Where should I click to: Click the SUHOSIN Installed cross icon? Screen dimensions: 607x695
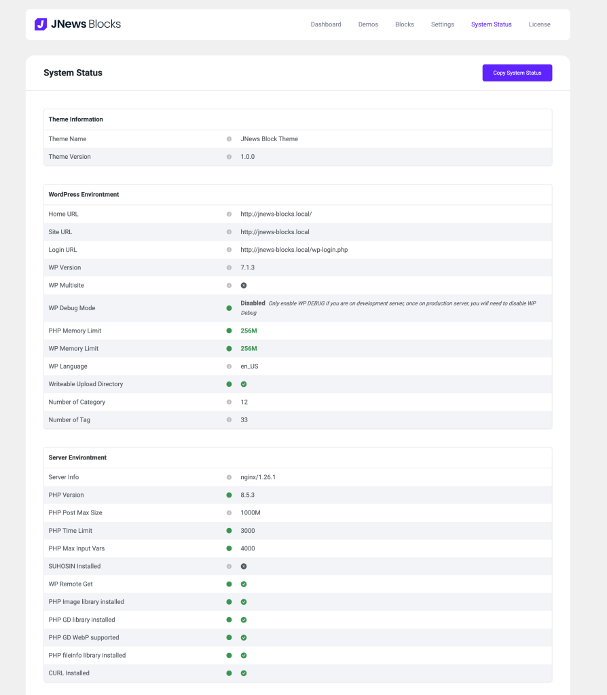(x=244, y=567)
